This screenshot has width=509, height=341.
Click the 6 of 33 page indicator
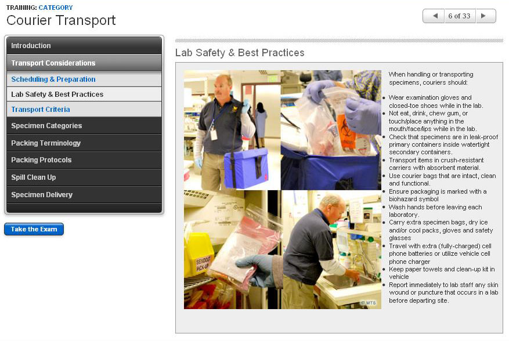tap(459, 16)
